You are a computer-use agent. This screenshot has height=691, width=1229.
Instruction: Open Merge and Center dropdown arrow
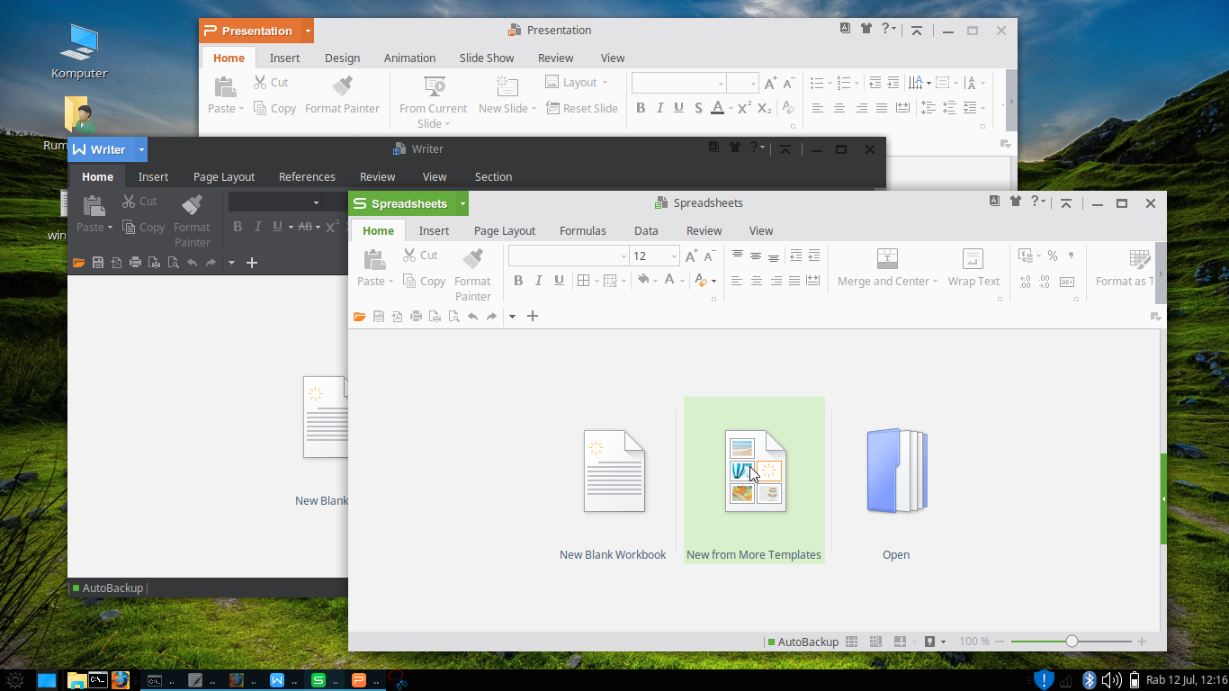tap(937, 282)
